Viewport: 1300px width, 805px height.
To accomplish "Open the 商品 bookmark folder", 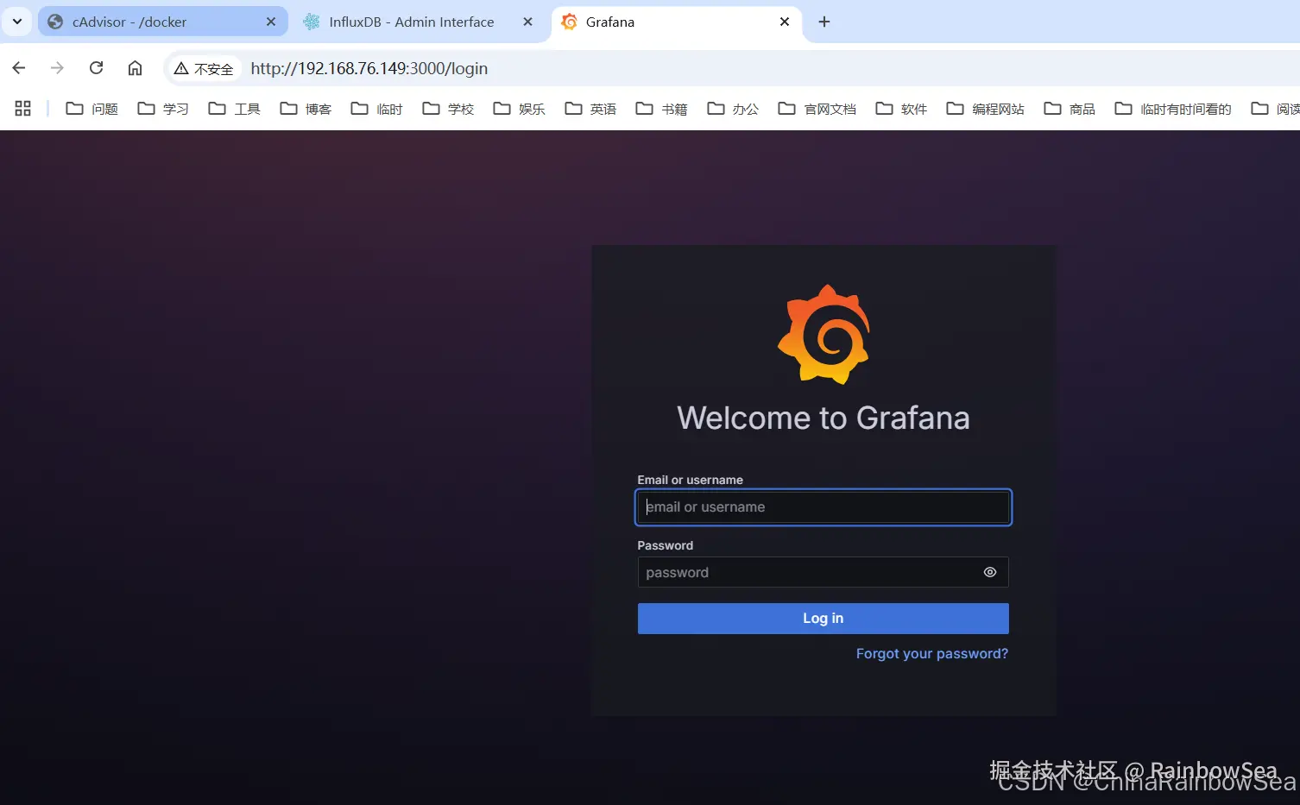I will (1070, 109).
